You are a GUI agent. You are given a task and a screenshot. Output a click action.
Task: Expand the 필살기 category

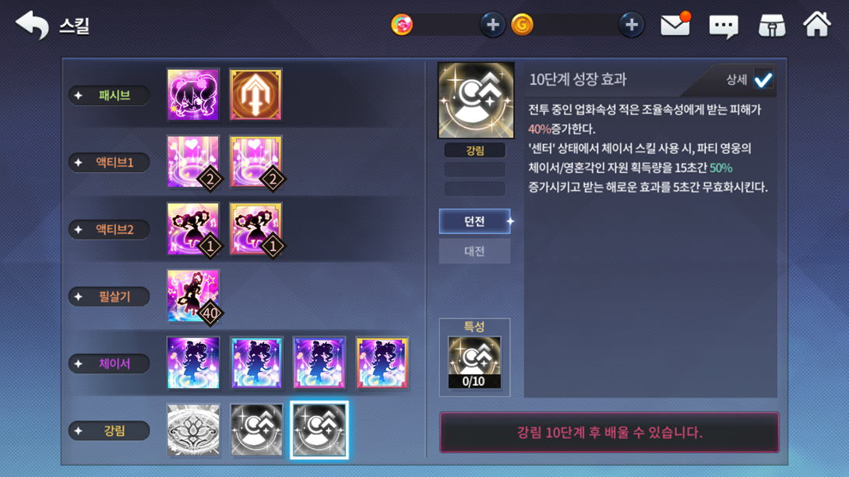coord(109,296)
